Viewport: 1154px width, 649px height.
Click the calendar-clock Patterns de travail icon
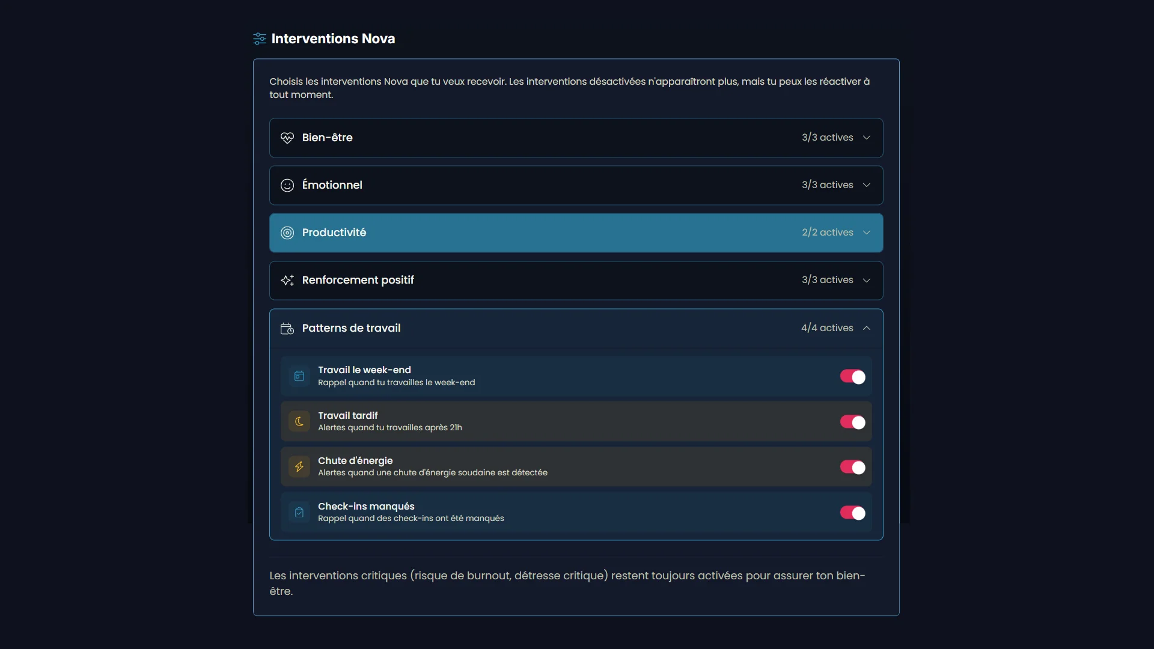click(x=287, y=328)
